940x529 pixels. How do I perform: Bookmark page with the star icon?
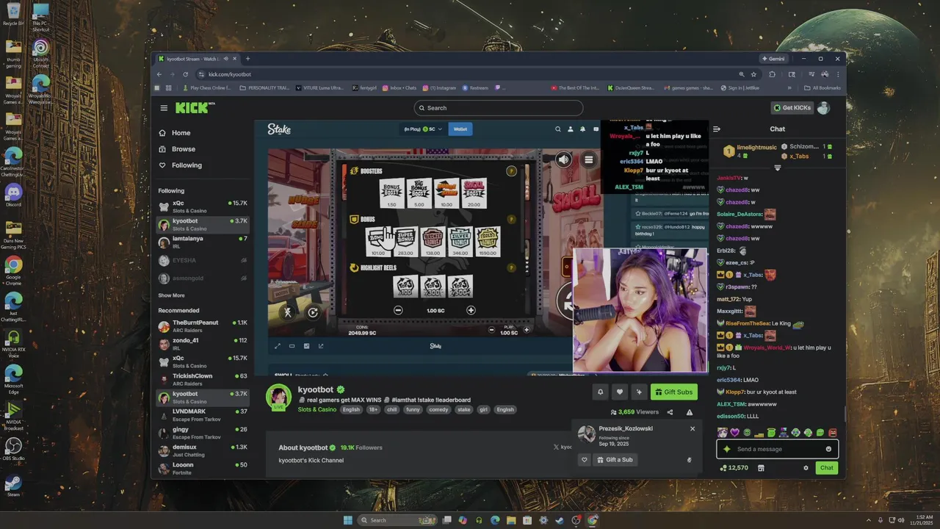[x=753, y=74]
